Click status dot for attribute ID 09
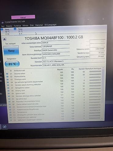The height and width of the screenshot is (151, 113). point(9,93)
